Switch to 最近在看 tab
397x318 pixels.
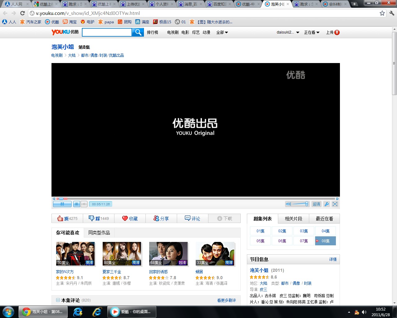point(324,219)
